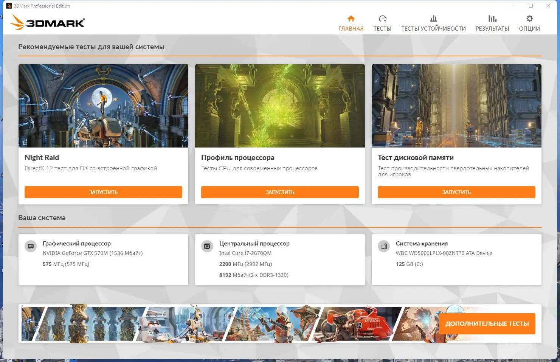This screenshot has height=362, width=560.
Task: Launch the Night Raid test with ЗАПУСТИТЬ
Action: (x=103, y=192)
